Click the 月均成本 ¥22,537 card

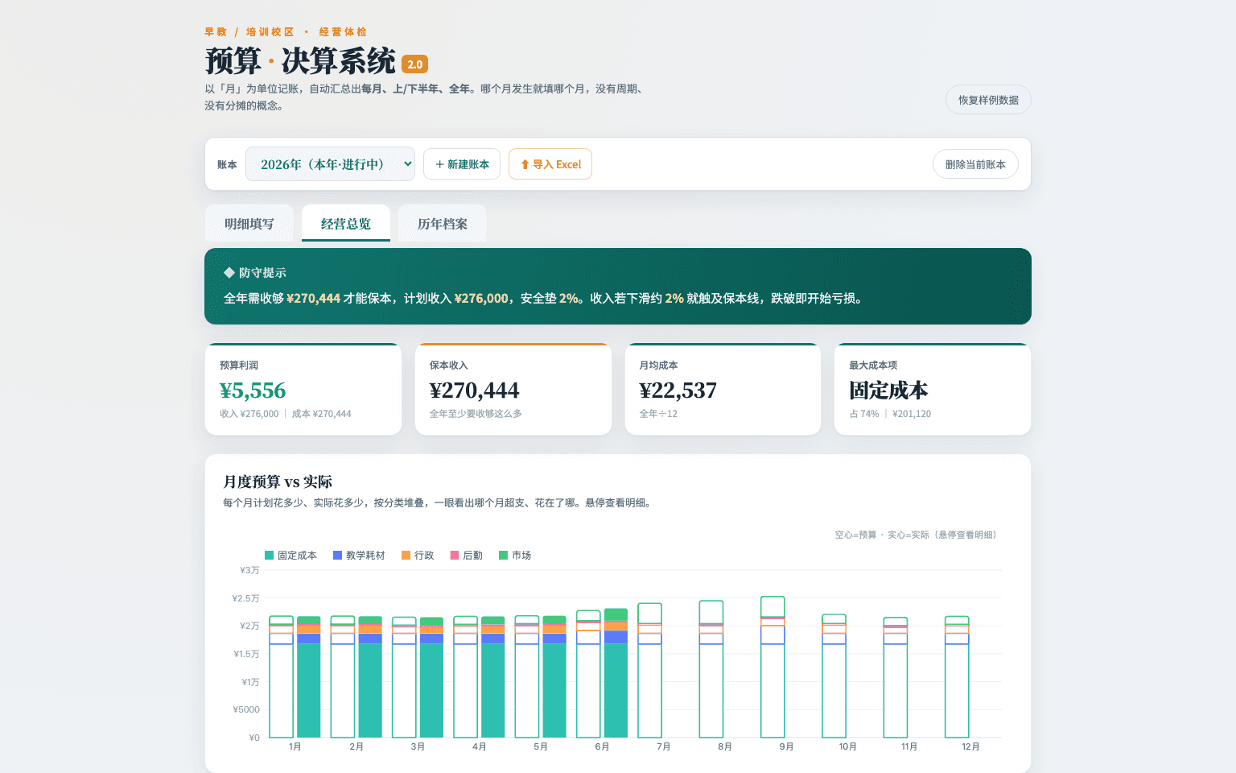[723, 390]
